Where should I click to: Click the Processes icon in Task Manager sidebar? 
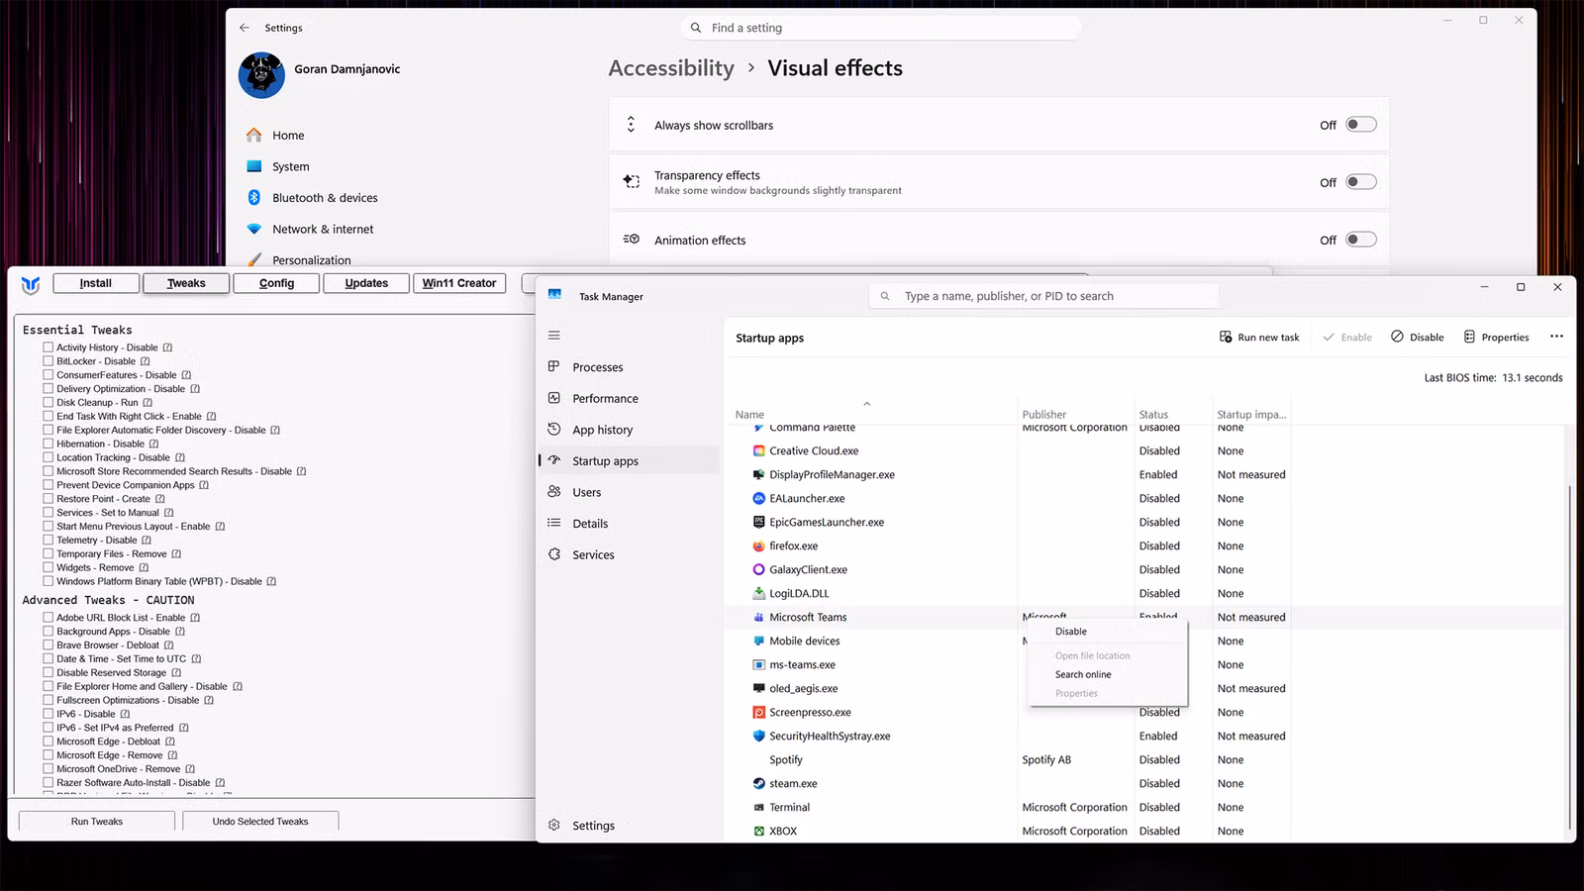(554, 366)
